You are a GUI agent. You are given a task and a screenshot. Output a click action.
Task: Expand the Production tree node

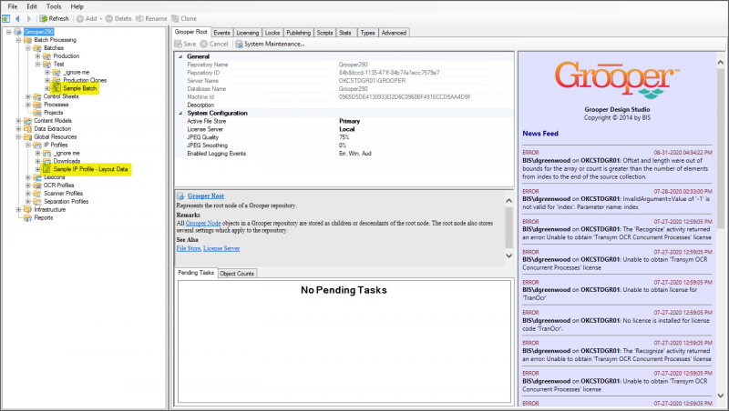[38, 56]
